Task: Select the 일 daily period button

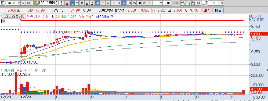Action: tap(67, 3)
